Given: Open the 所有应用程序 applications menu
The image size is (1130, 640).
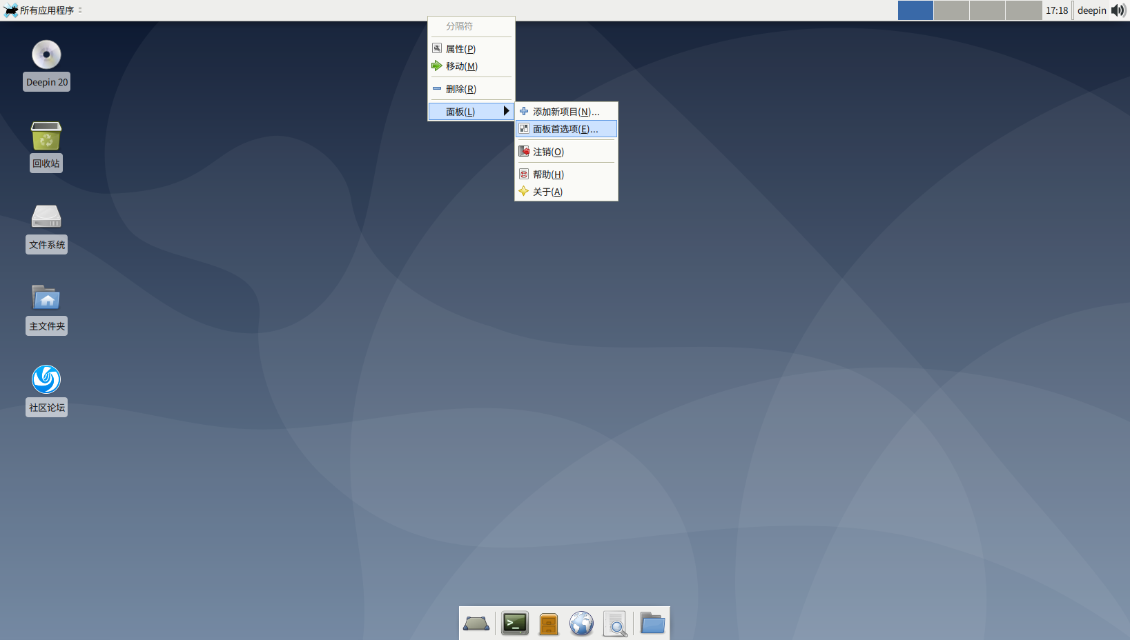Looking at the screenshot, I should [x=39, y=10].
